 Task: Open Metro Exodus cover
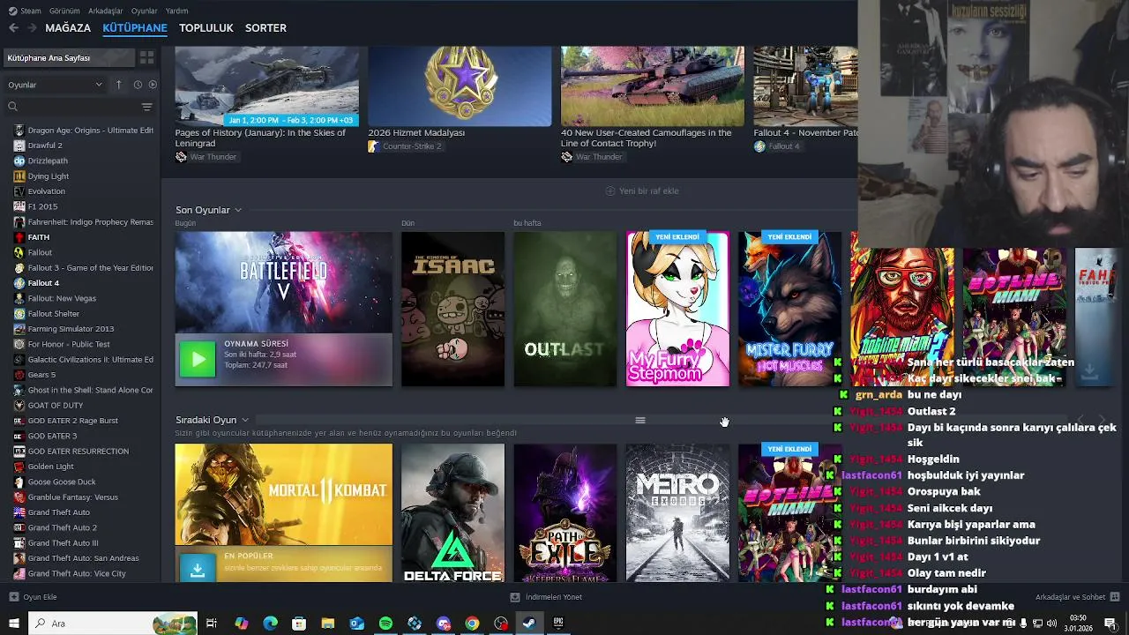coord(677,512)
